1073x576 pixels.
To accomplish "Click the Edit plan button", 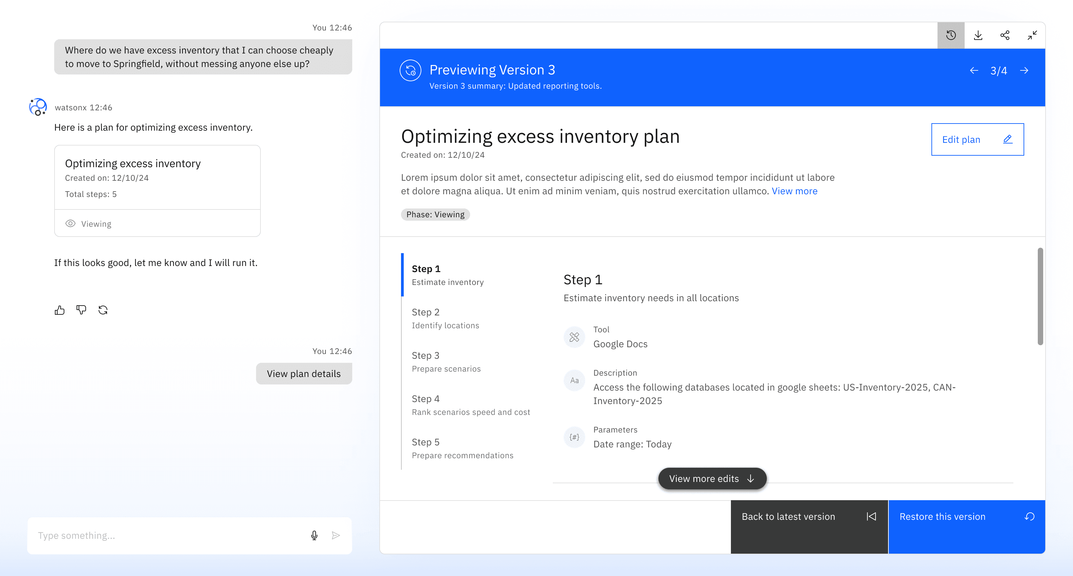I will click(977, 139).
